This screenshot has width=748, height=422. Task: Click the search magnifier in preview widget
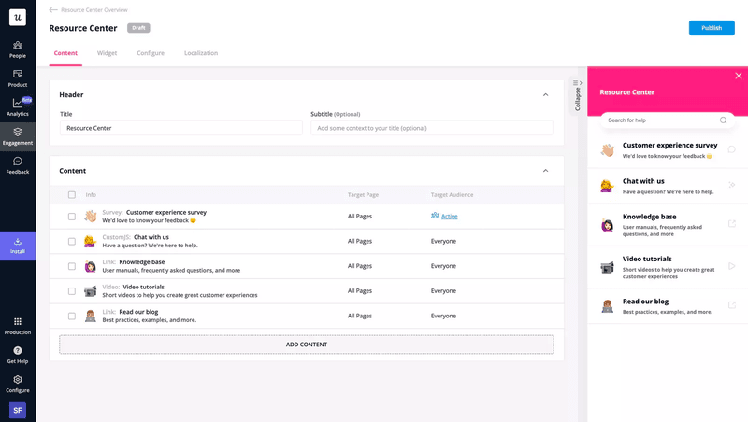point(723,120)
